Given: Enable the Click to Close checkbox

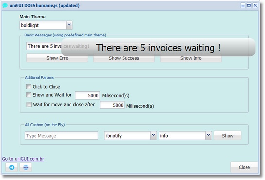Looking at the screenshot, I should click(29, 87).
